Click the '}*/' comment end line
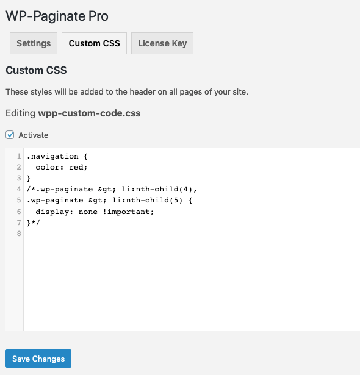 34,223
